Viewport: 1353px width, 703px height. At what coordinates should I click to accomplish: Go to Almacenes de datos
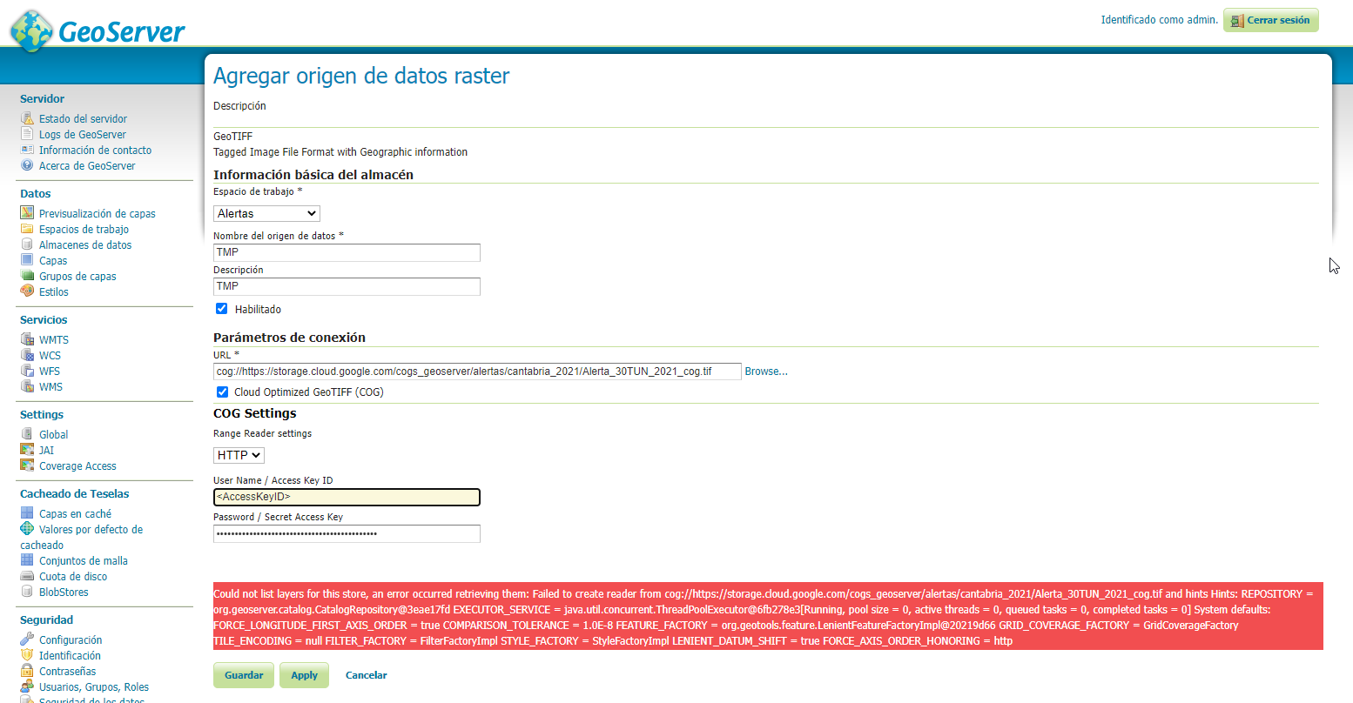pos(85,244)
